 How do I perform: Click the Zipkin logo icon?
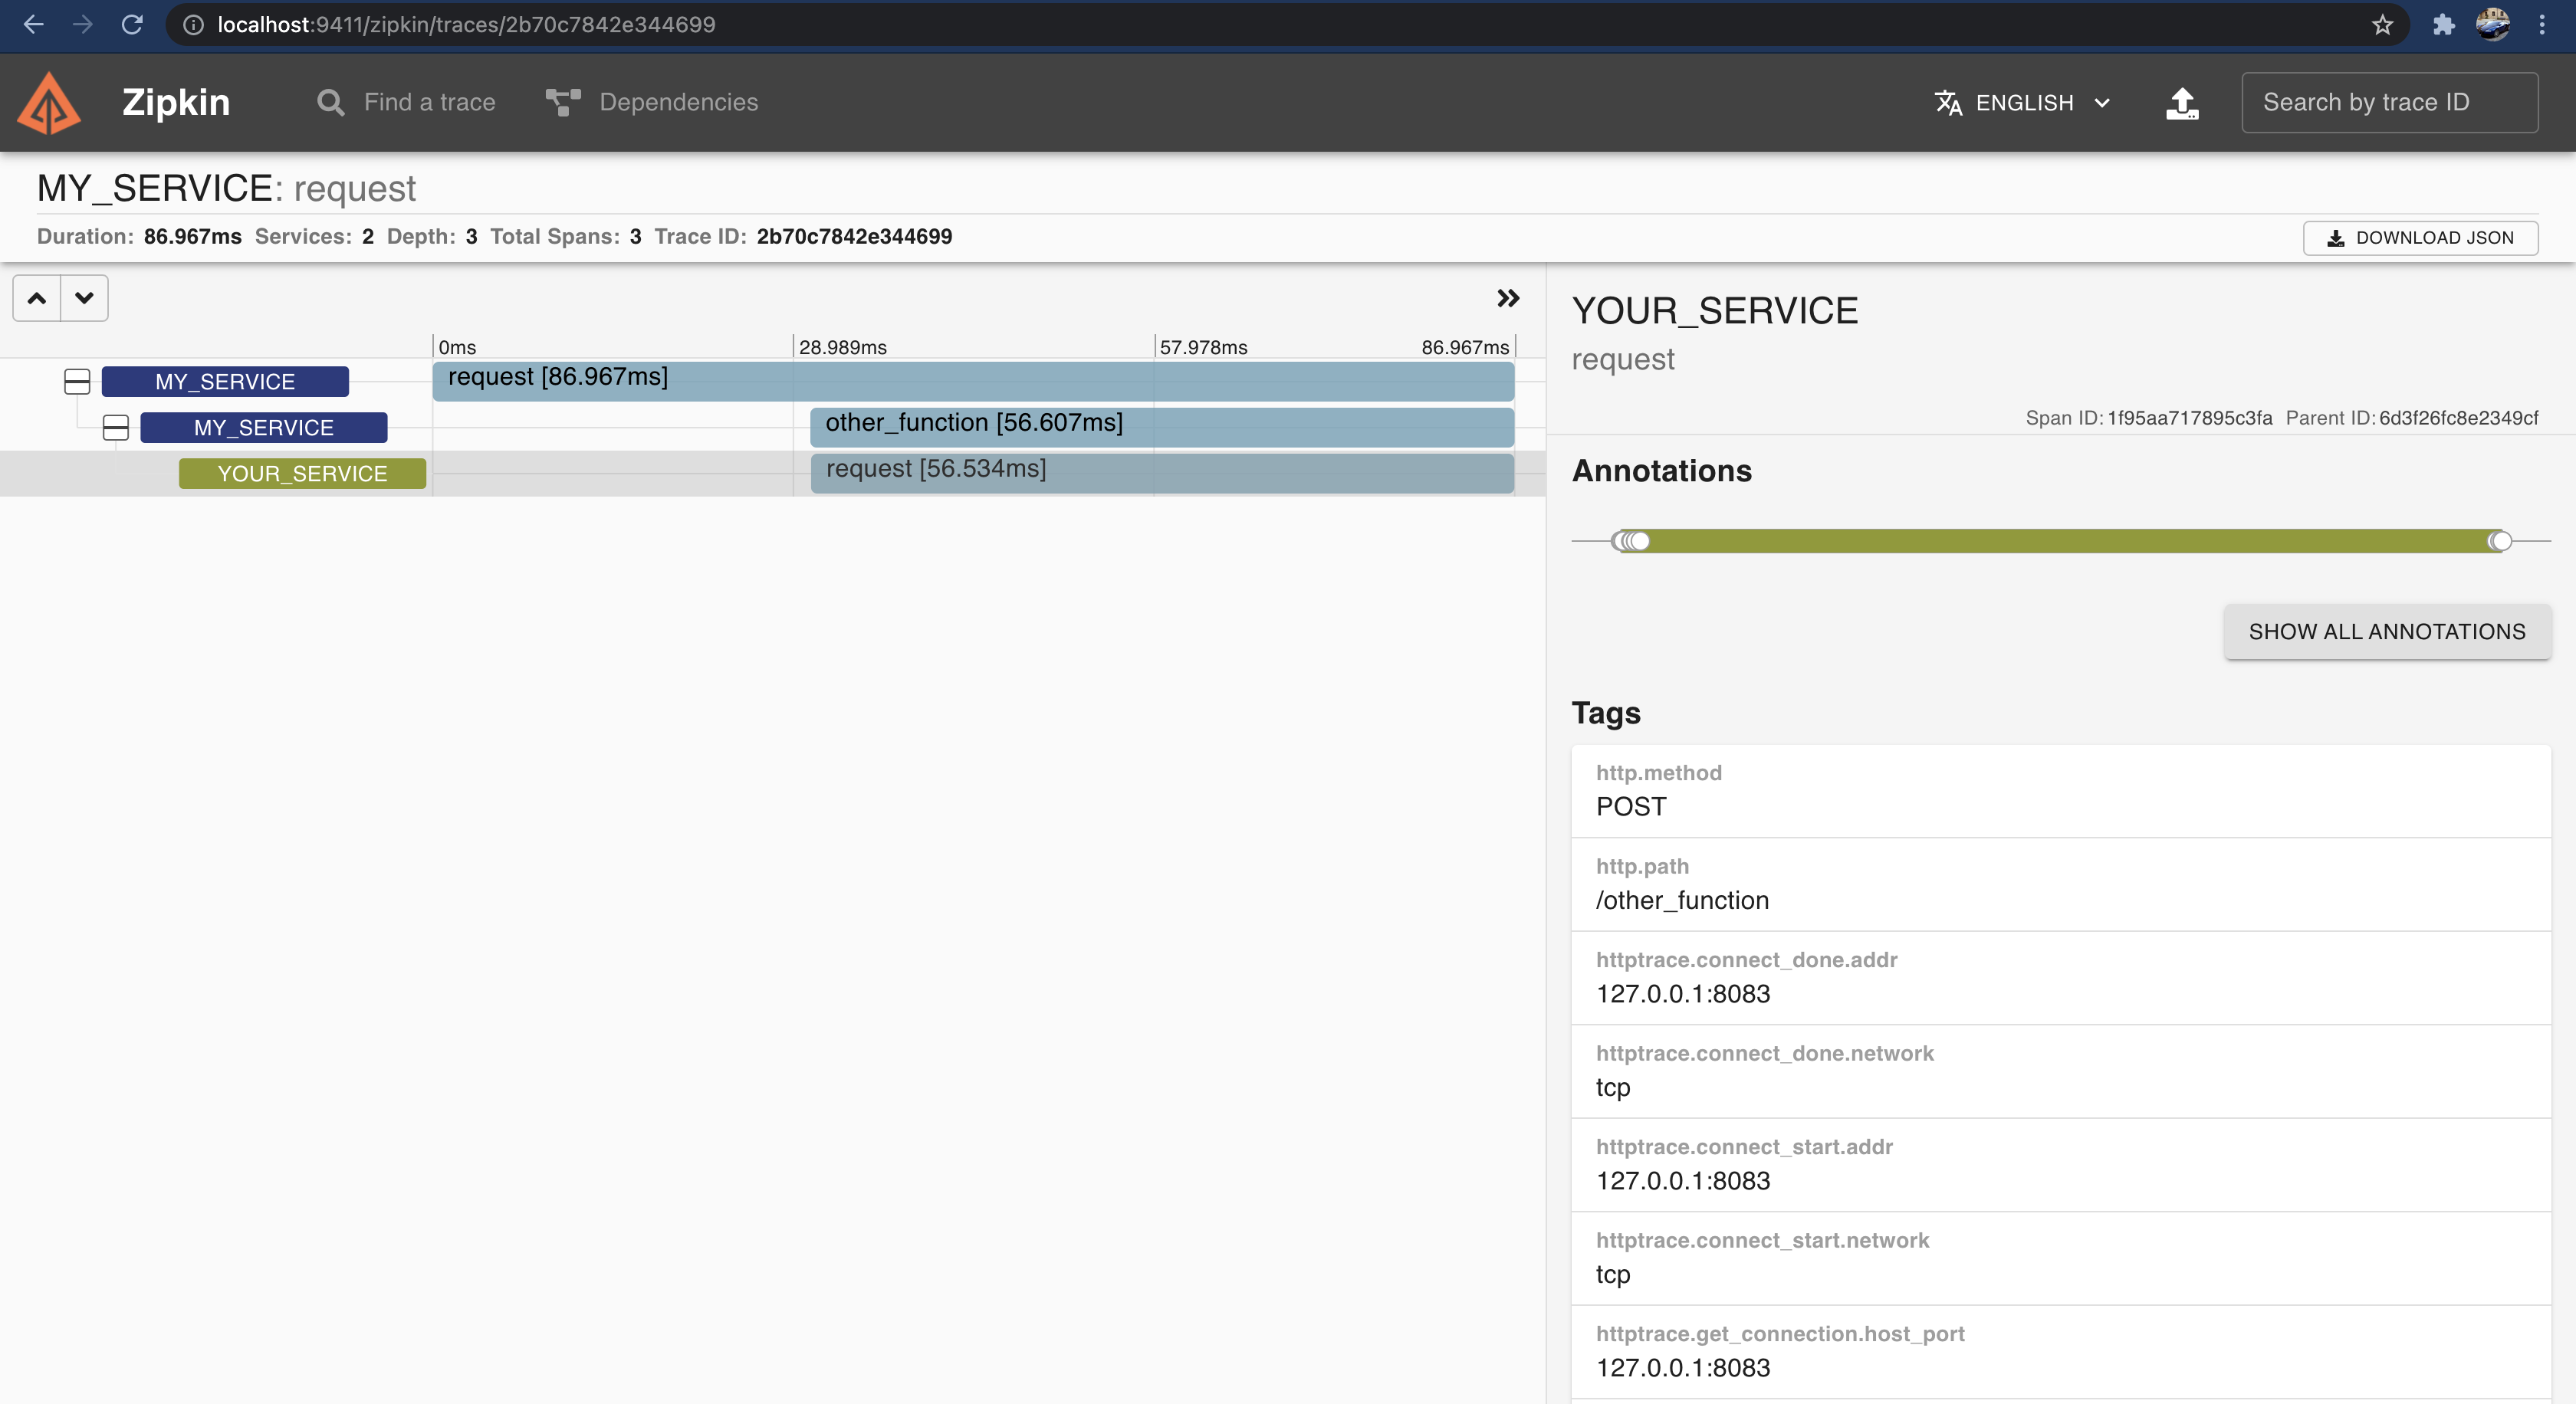click(x=48, y=102)
